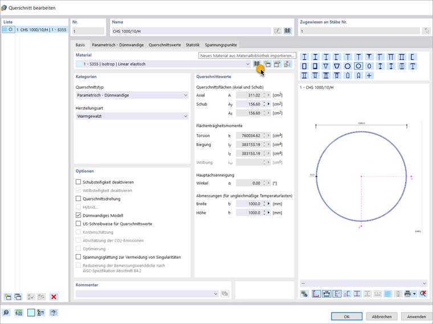The image size is (433, 324).
Task: Open Spannungspunkte tab
Action: [x=221, y=45]
